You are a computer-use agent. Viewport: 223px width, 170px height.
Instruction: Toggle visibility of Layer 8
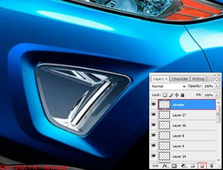point(153,135)
